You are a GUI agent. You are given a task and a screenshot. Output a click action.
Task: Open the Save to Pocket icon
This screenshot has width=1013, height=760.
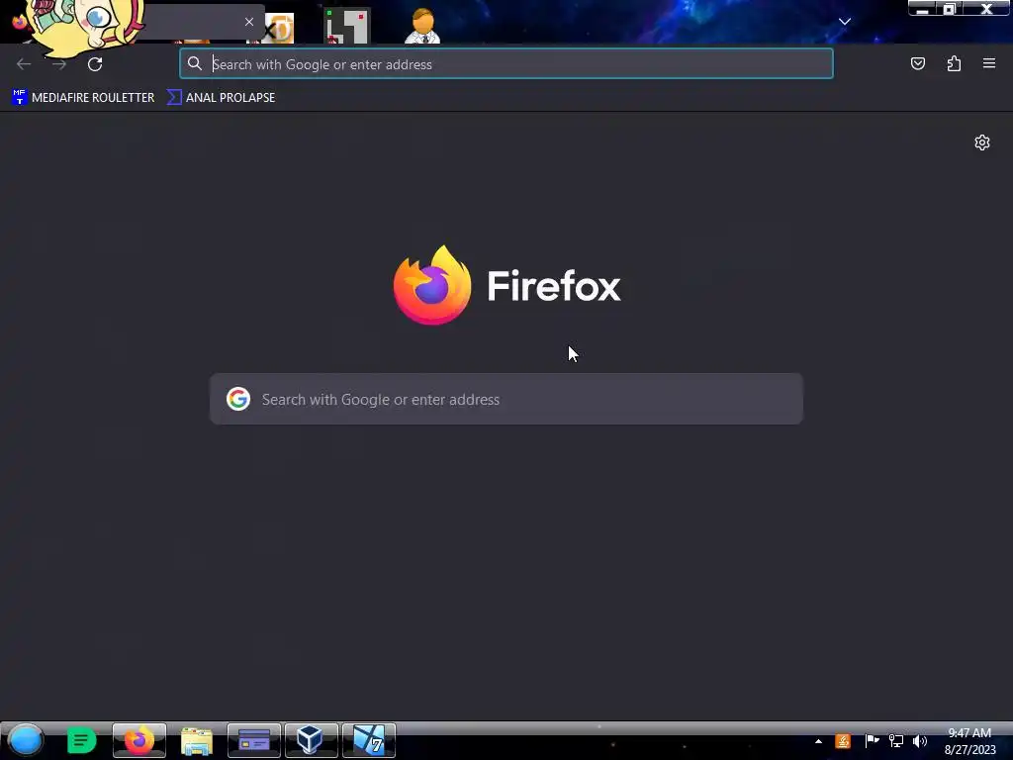coord(917,63)
